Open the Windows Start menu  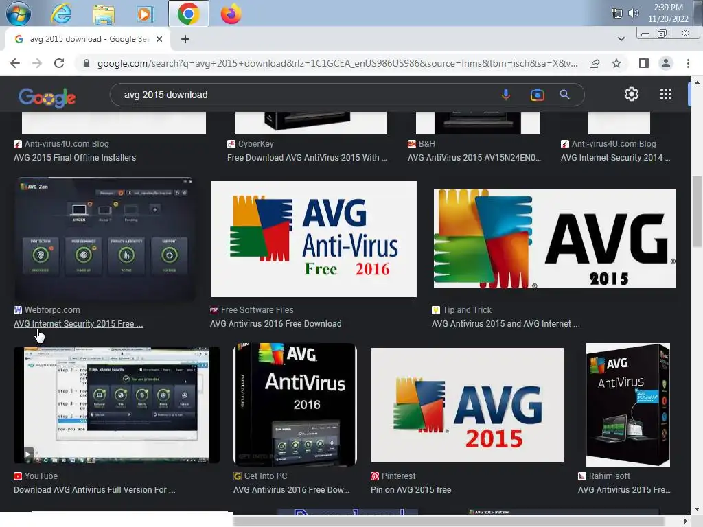[18, 14]
